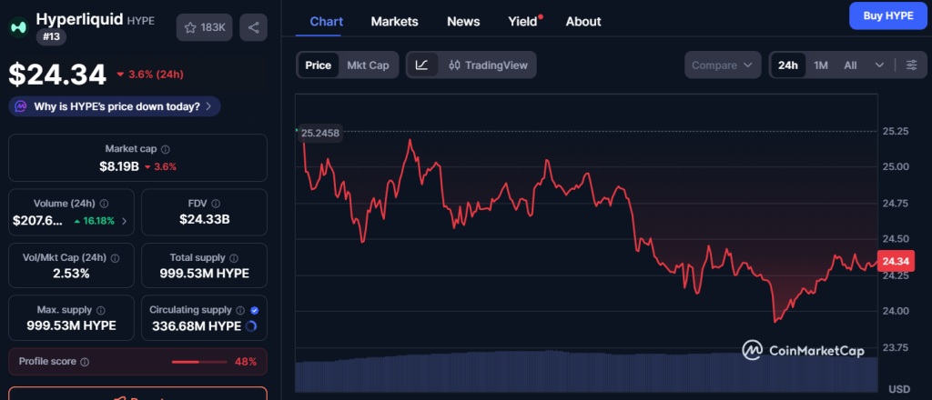Select the line chart icon
Image resolution: width=932 pixels, height=400 pixels.
pos(421,65)
